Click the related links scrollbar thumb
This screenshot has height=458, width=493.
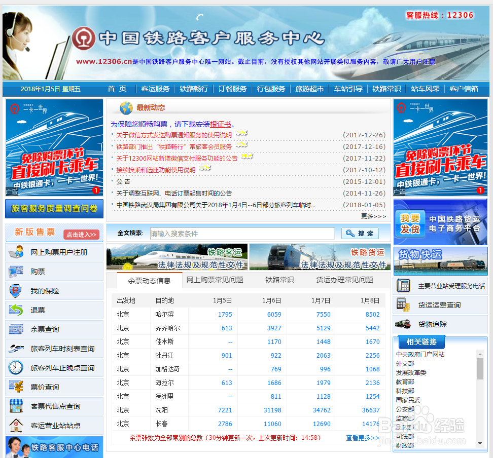click(x=480, y=369)
